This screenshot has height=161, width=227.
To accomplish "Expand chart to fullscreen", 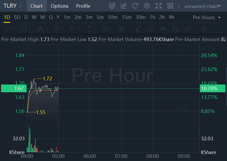I will click(x=159, y=6).
